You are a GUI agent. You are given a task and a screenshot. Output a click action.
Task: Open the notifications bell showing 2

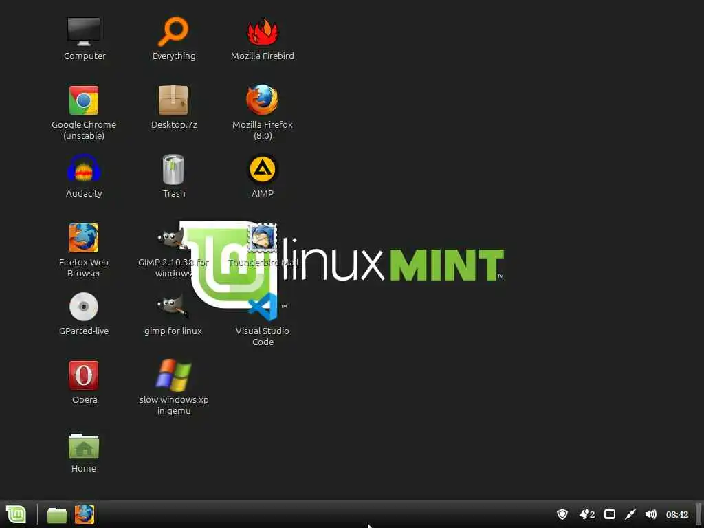tap(587, 514)
